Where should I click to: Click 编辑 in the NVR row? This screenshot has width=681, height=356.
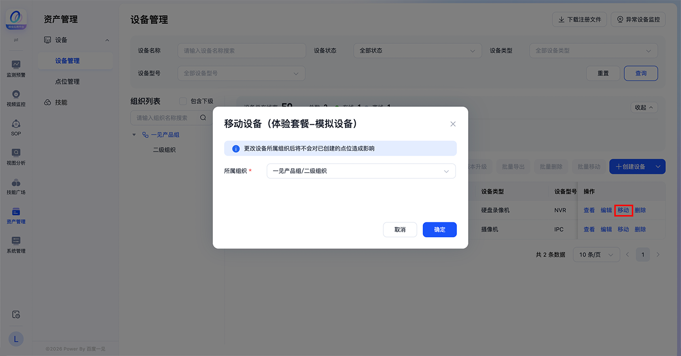606,210
